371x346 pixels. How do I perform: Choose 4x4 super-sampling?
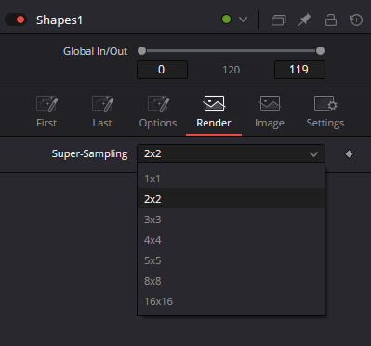point(231,240)
